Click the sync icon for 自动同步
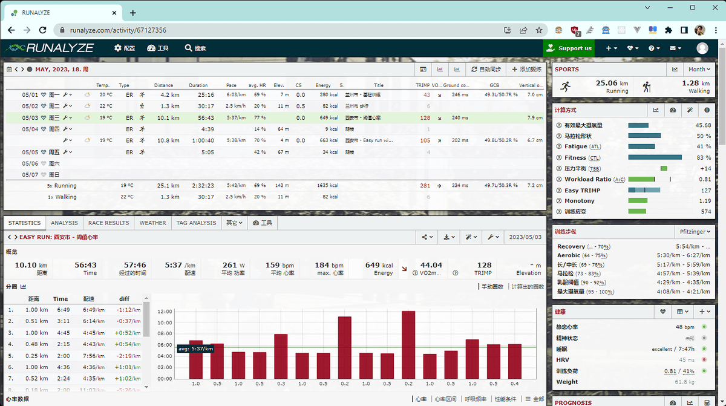Screen dimensions: 726x406 [x=474, y=70]
